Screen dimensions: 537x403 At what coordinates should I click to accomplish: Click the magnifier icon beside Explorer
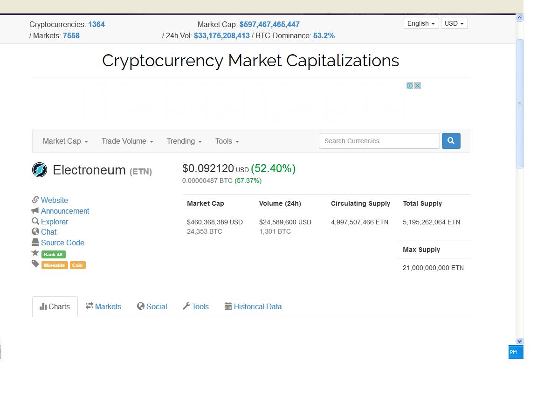coord(35,222)
